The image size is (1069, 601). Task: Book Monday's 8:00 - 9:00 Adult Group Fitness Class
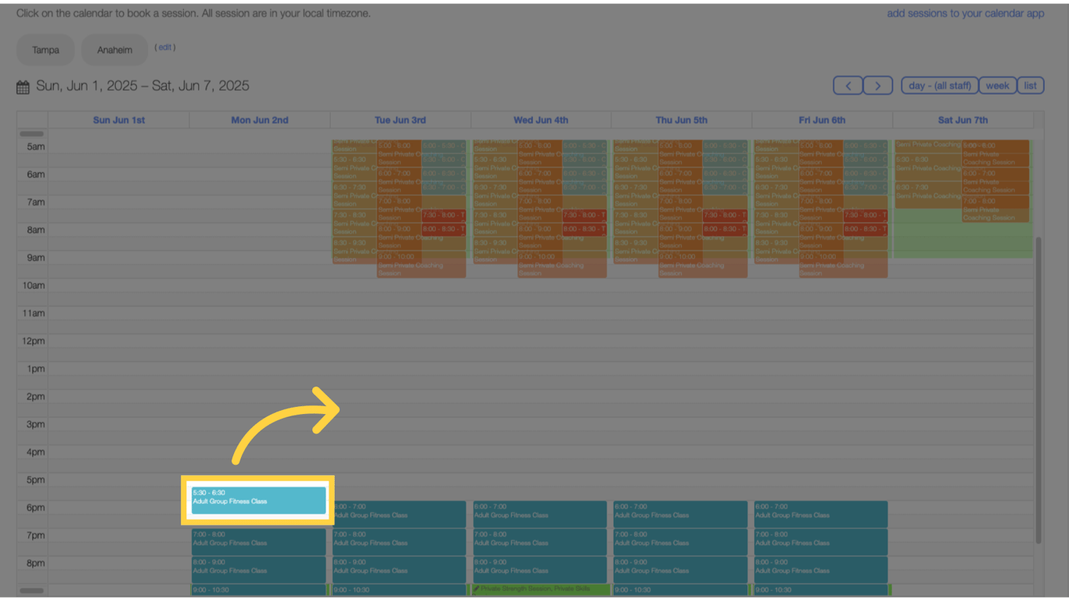(x=258, y=569)
